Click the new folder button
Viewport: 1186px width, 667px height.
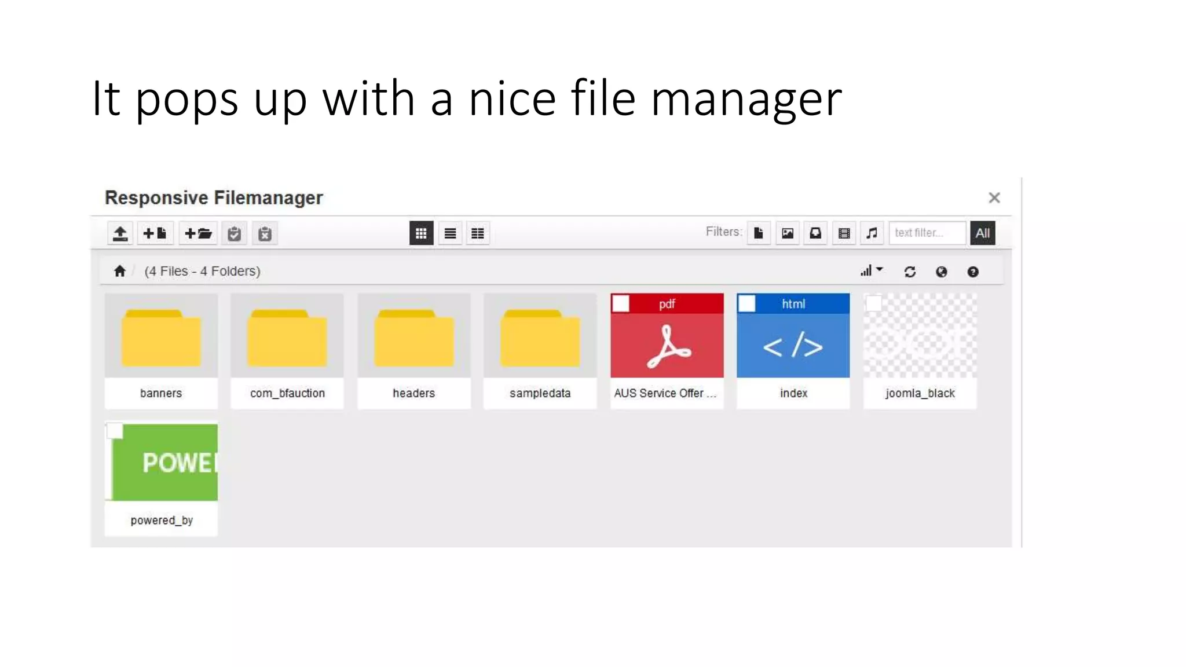pyautogui.click(x=198, y=233)
